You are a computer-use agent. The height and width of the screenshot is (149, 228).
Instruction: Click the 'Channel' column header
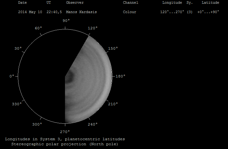[131, 2]
